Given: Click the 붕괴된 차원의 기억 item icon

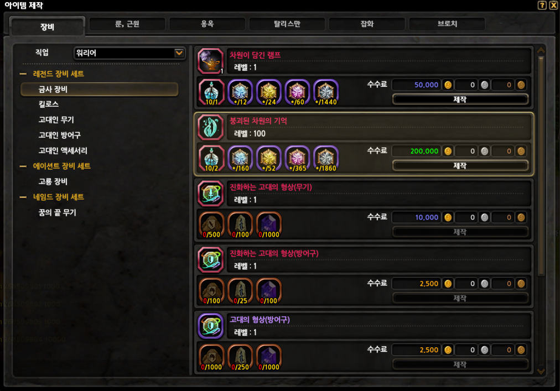Looking at the screenshot, I should (211, 127).
